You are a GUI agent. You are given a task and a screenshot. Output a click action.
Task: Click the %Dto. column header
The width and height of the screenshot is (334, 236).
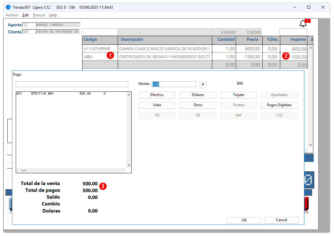tap(271, 40)
